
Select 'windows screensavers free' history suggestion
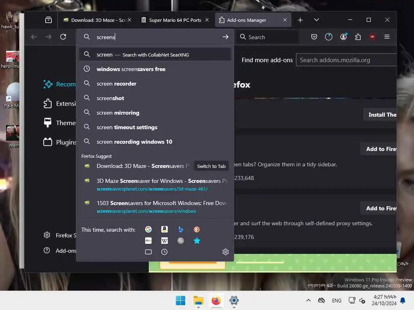pyautogui.click(x=155, y=69)
